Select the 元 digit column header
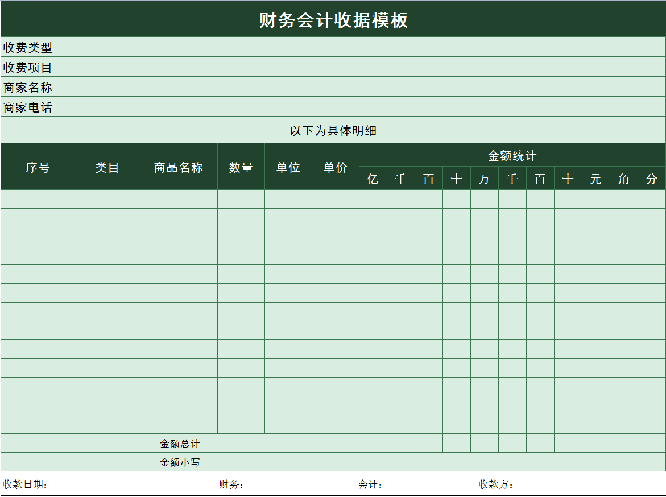The width and height of the screenshot is (666, 497). (595, 178)
